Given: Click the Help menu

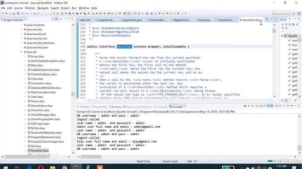Looking at the screenshot, I should 94,8.
